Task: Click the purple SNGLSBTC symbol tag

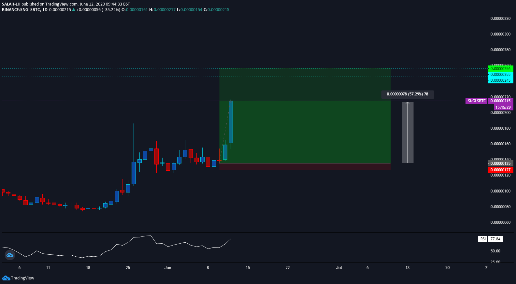Action: 477,101
